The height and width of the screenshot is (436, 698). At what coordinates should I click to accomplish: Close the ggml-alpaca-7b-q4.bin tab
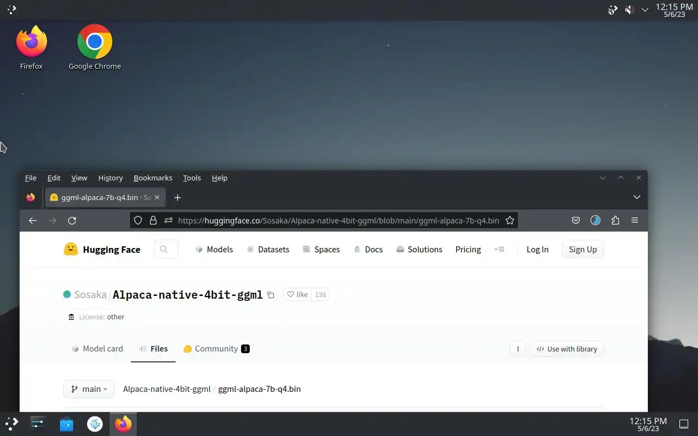click(x=157, y=197)
